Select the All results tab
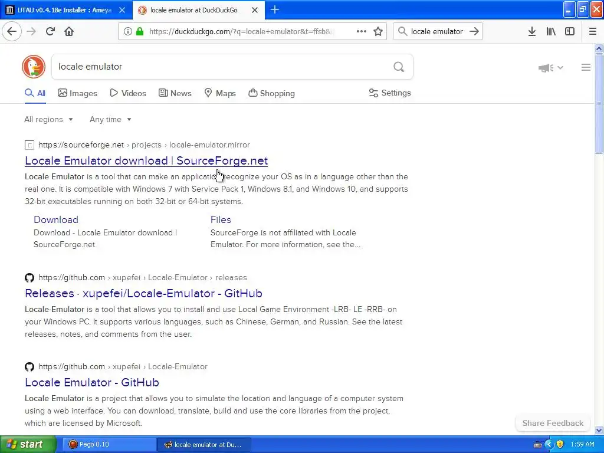 35,93
